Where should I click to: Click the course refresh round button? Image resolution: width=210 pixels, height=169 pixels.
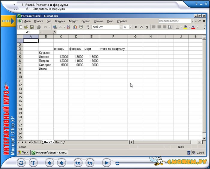pyautogui.click(x=21, y=163)
